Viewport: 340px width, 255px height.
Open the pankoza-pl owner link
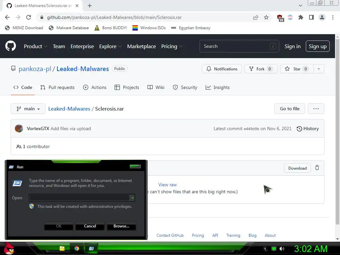35,69
